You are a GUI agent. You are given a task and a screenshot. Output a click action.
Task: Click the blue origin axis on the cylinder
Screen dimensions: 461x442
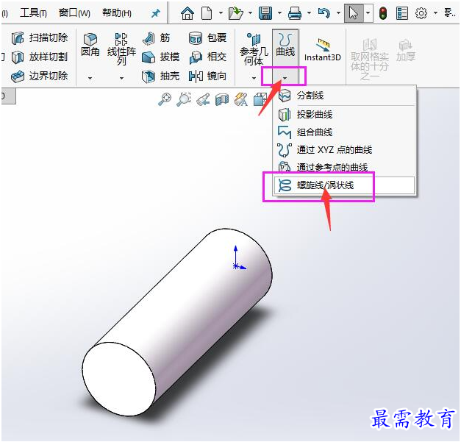pyautogui.click(x=239, y=259)
